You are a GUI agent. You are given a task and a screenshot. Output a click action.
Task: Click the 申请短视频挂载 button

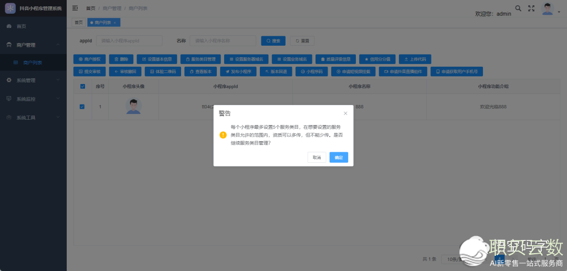(x=353, y=71)
